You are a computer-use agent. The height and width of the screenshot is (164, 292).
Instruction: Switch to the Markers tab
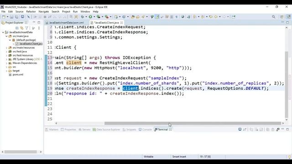coord(52,129)
